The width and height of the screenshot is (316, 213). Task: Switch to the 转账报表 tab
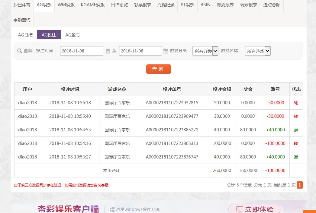tap(249, 5)
